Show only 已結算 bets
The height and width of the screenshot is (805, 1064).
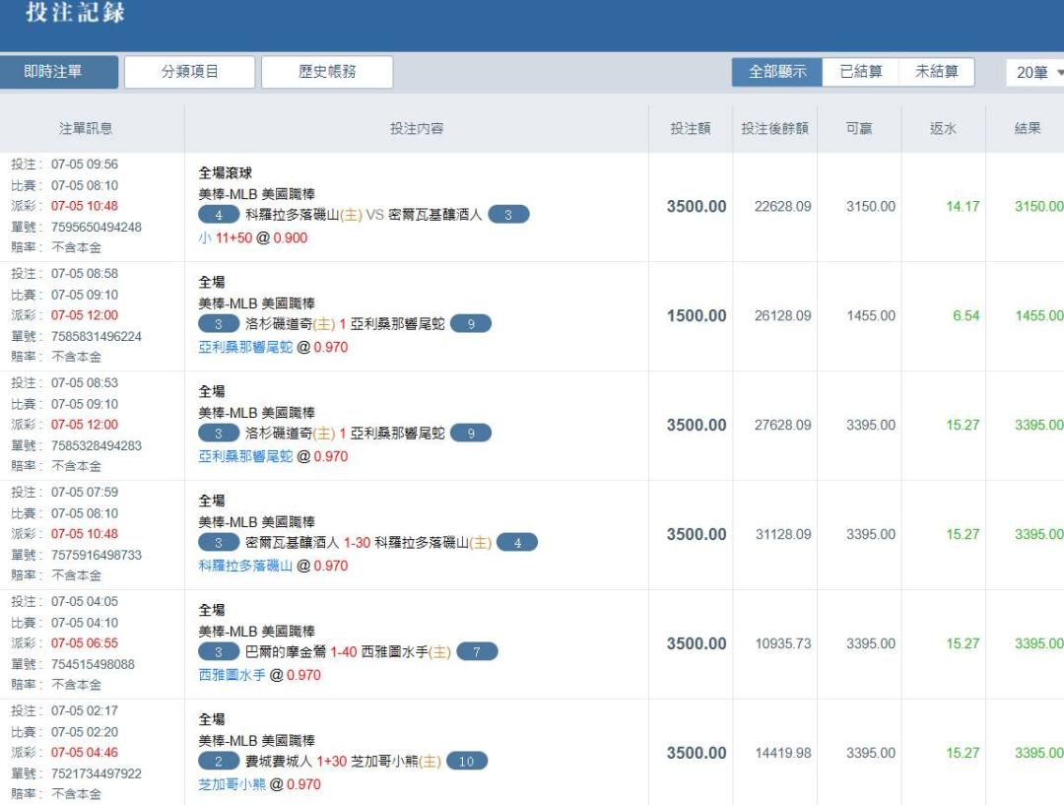[861, 72]
